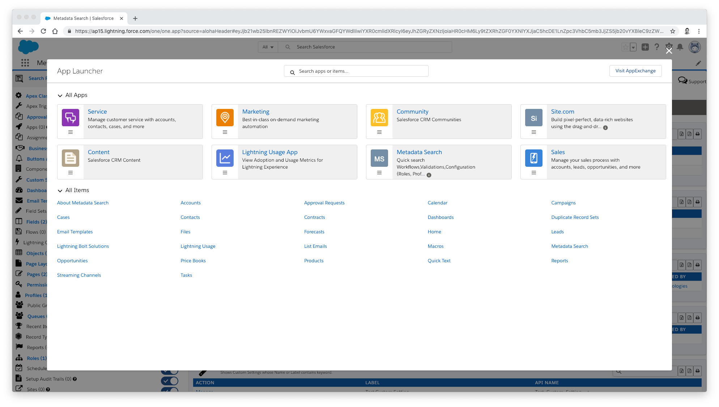Open the Content document icon
The width and height of the screenshot is (719, 407).
71,158
